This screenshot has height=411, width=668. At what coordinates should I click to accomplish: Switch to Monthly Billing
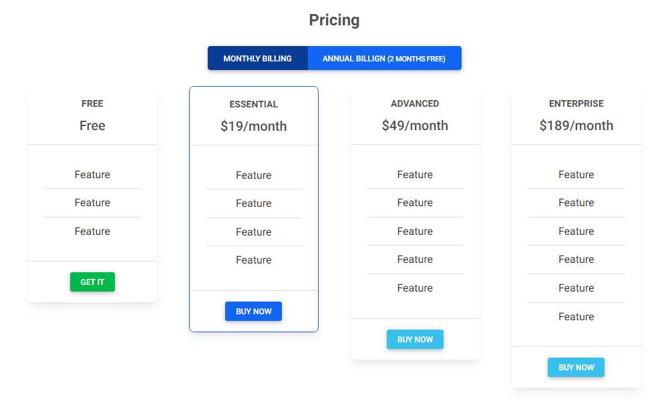(258, 58)
